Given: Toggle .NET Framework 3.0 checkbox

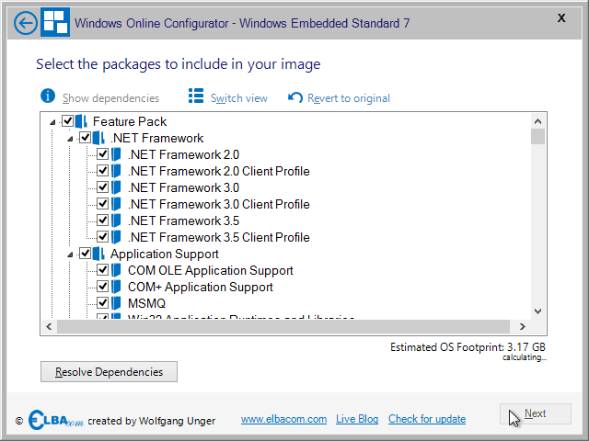Looking at the screenshot, I should [102, 187].
